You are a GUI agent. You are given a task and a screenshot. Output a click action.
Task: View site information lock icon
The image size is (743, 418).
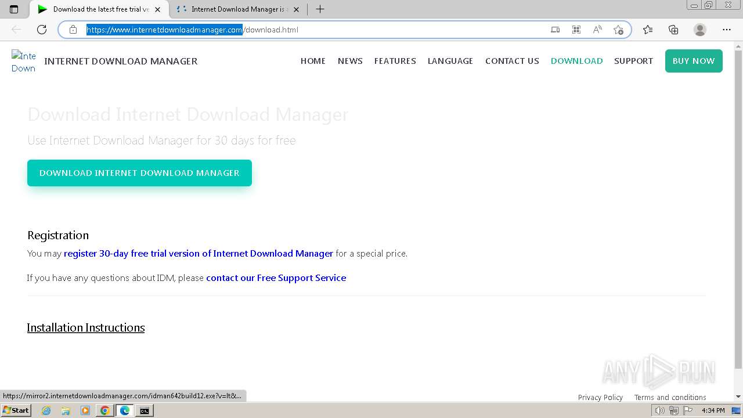click(x=73, y=30)
